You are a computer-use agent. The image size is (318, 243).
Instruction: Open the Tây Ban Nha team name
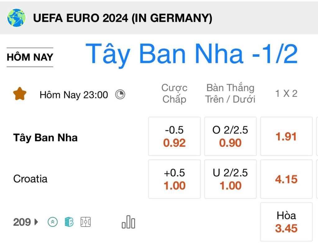pos(45,137)
